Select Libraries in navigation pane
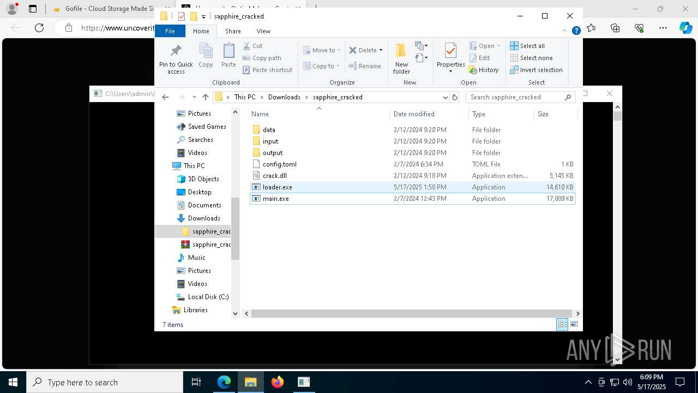The height and width of the screenshot is (393, 698). click(190, 310)
